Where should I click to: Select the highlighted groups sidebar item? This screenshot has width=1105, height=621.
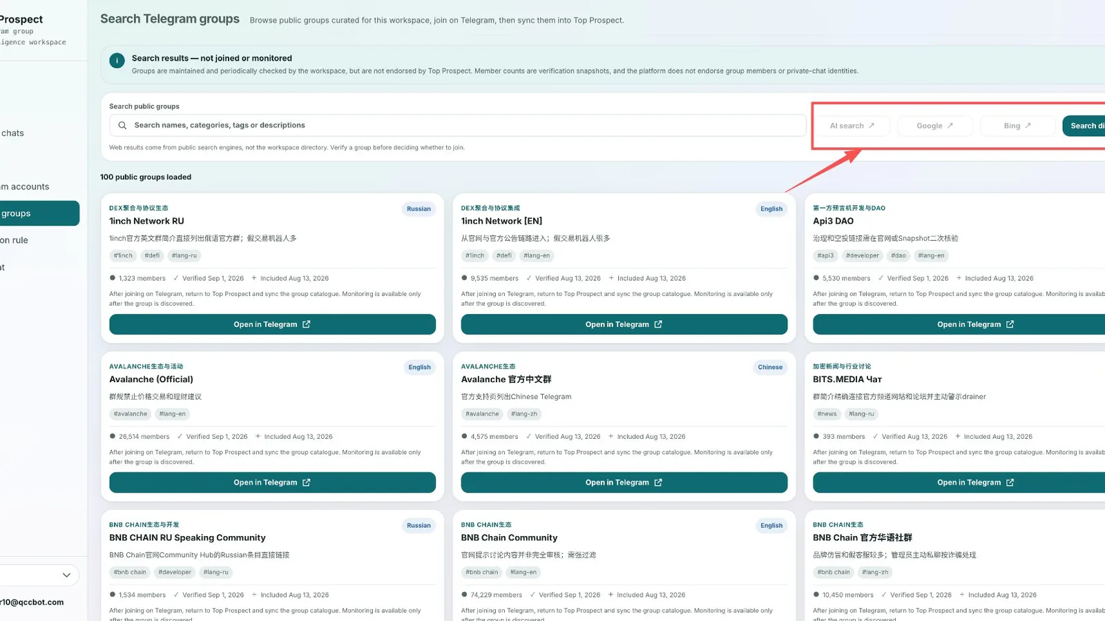coord(39,213)
